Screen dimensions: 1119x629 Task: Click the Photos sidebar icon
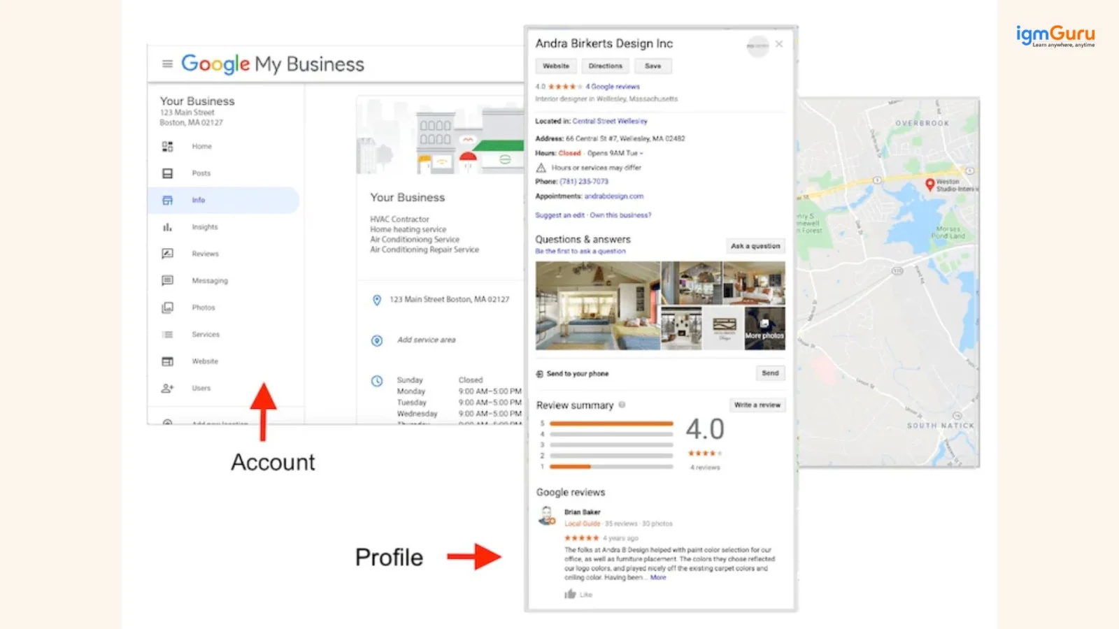pos(167,308)
